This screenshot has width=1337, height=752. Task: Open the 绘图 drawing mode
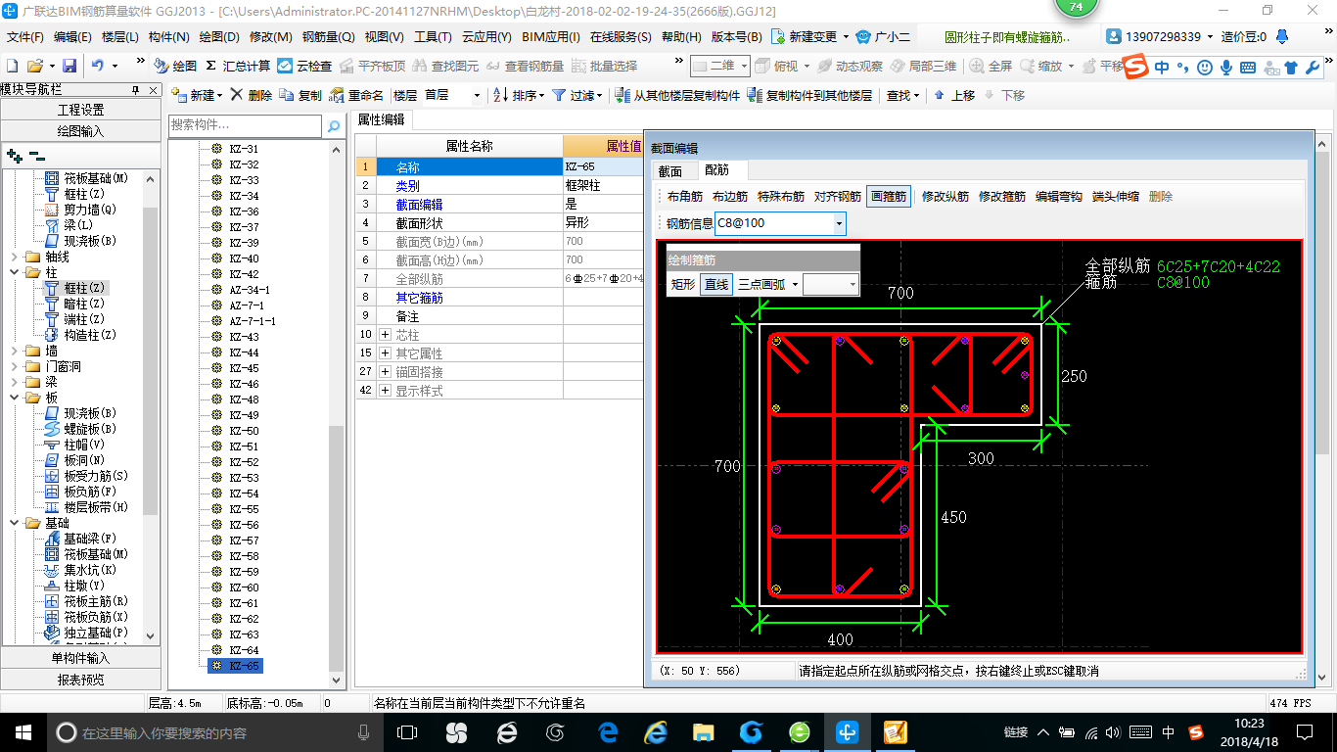coord(175,66)
